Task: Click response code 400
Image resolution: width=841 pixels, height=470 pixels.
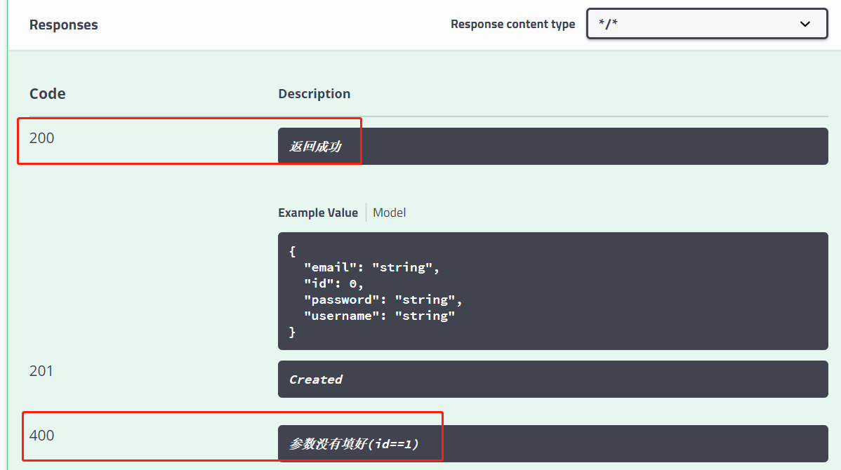Action: [42, 435]
